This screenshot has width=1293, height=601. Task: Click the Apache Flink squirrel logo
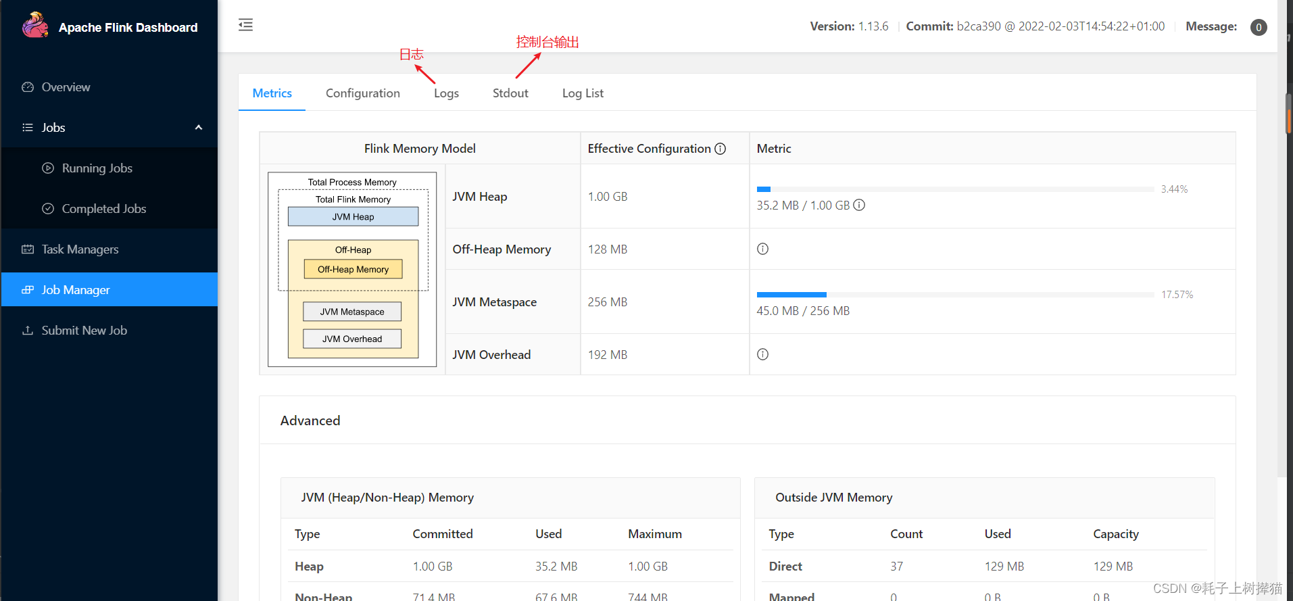pyautogui.click(x=35, y=26)
